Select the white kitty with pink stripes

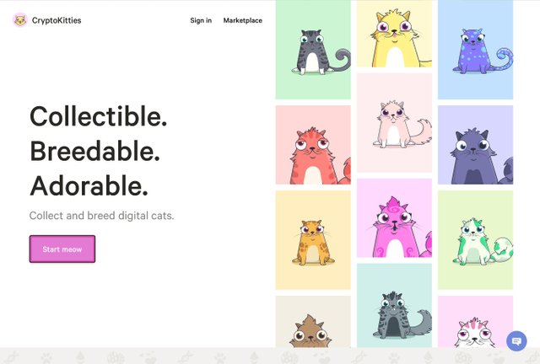point(475,322)
